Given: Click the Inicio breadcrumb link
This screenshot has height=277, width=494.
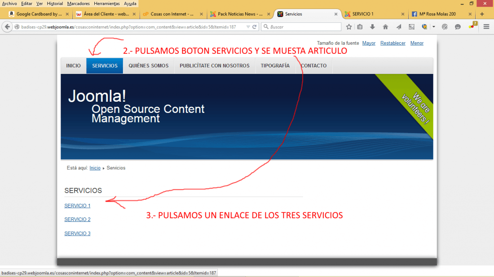Looking at the screenshot, I should [95, 168].
